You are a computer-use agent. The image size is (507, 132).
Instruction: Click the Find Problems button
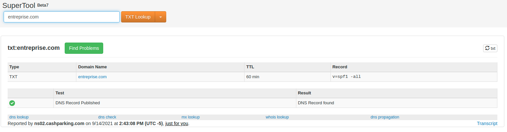point(84,48)
